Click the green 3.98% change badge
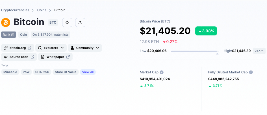267x115 pixels. pos(206,31)
